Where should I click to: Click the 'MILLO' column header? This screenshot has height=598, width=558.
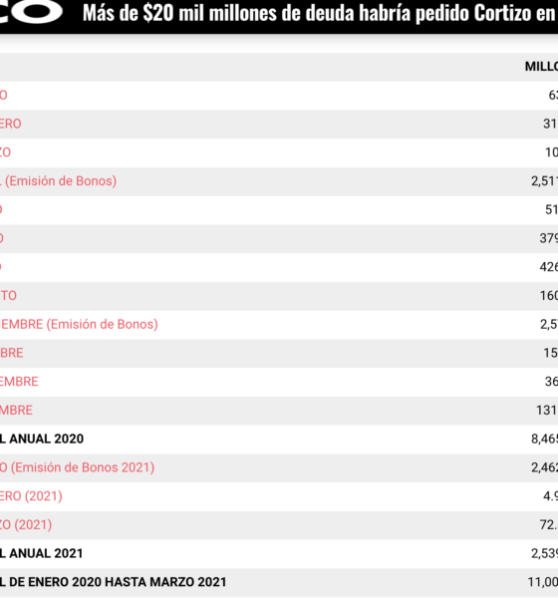coord(541,67)
